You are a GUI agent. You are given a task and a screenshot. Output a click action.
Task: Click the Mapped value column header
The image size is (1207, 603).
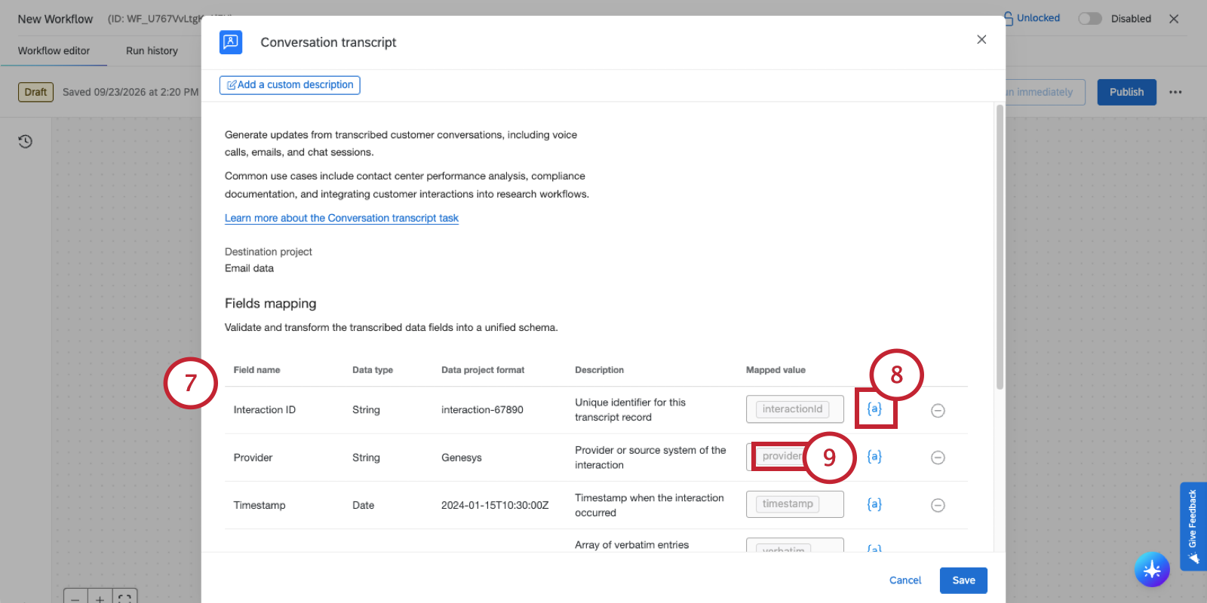pyautogui.click(x=775, y=370)
